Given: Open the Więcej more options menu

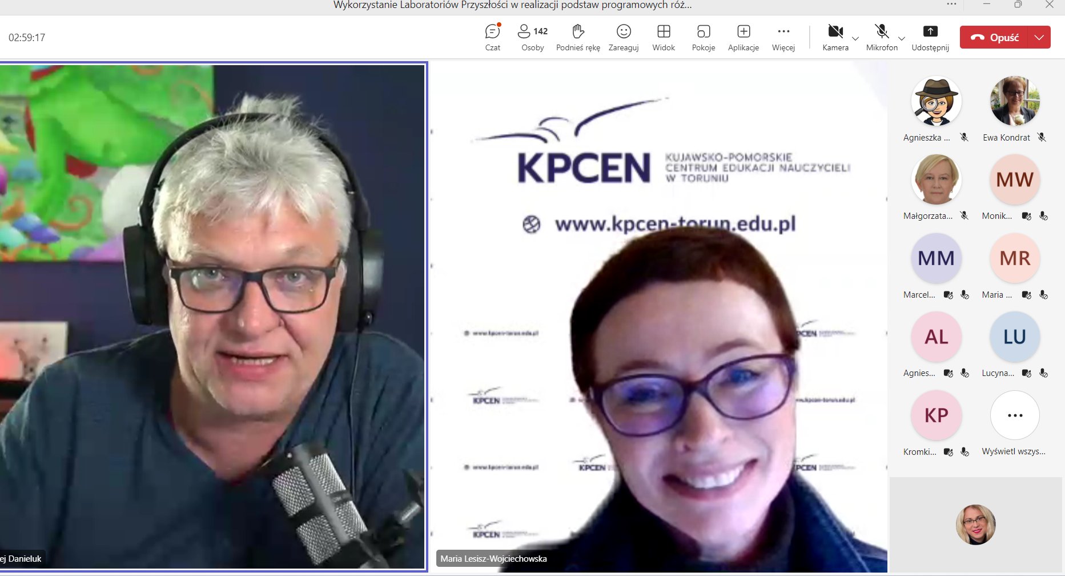Looking at the screenshot, I should pyautogui.click(x=783, y=38).
